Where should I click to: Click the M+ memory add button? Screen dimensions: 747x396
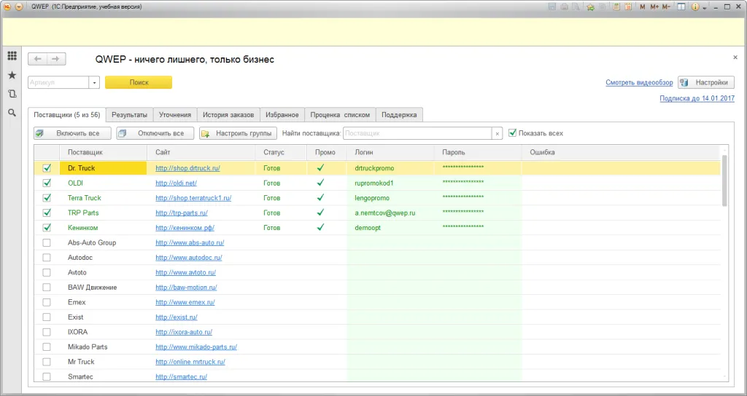[654, 7]
